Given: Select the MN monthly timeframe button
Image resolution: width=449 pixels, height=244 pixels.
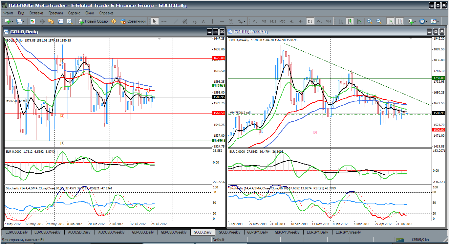Looking at the screenshot, I should tap(328, 21).
